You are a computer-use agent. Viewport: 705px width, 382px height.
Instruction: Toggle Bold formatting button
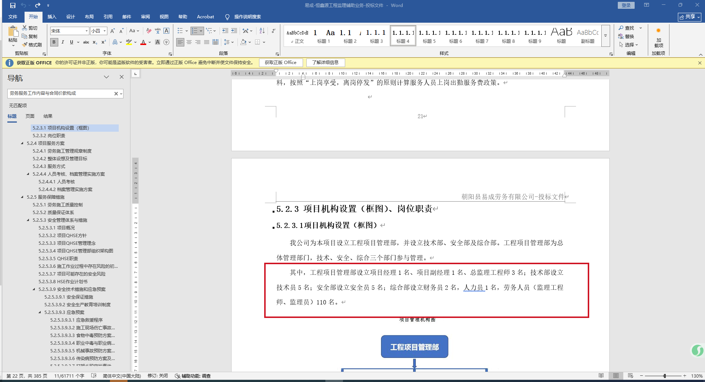click(x=54, y=42)
